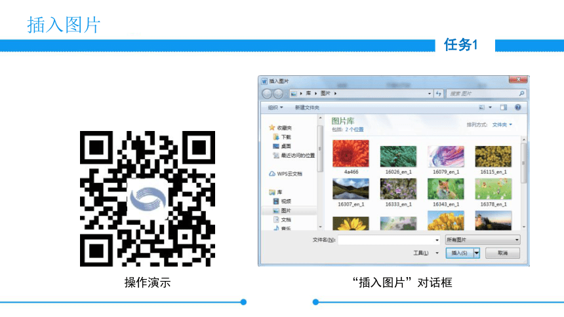Image resolution: width=564 pixels, height=317 pixels.
Task: Click the search magnifier icon
Action: [521, 94]
